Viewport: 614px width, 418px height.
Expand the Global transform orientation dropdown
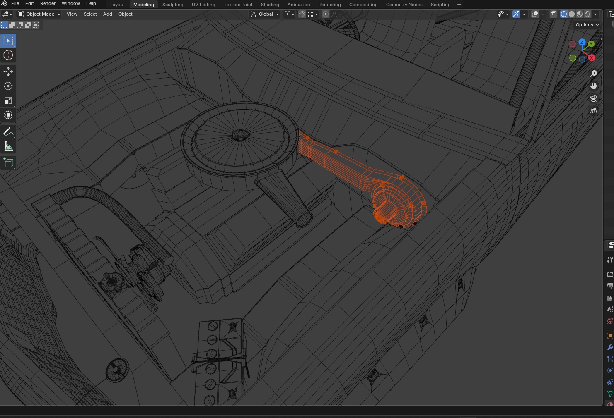(x=265, y=14)
